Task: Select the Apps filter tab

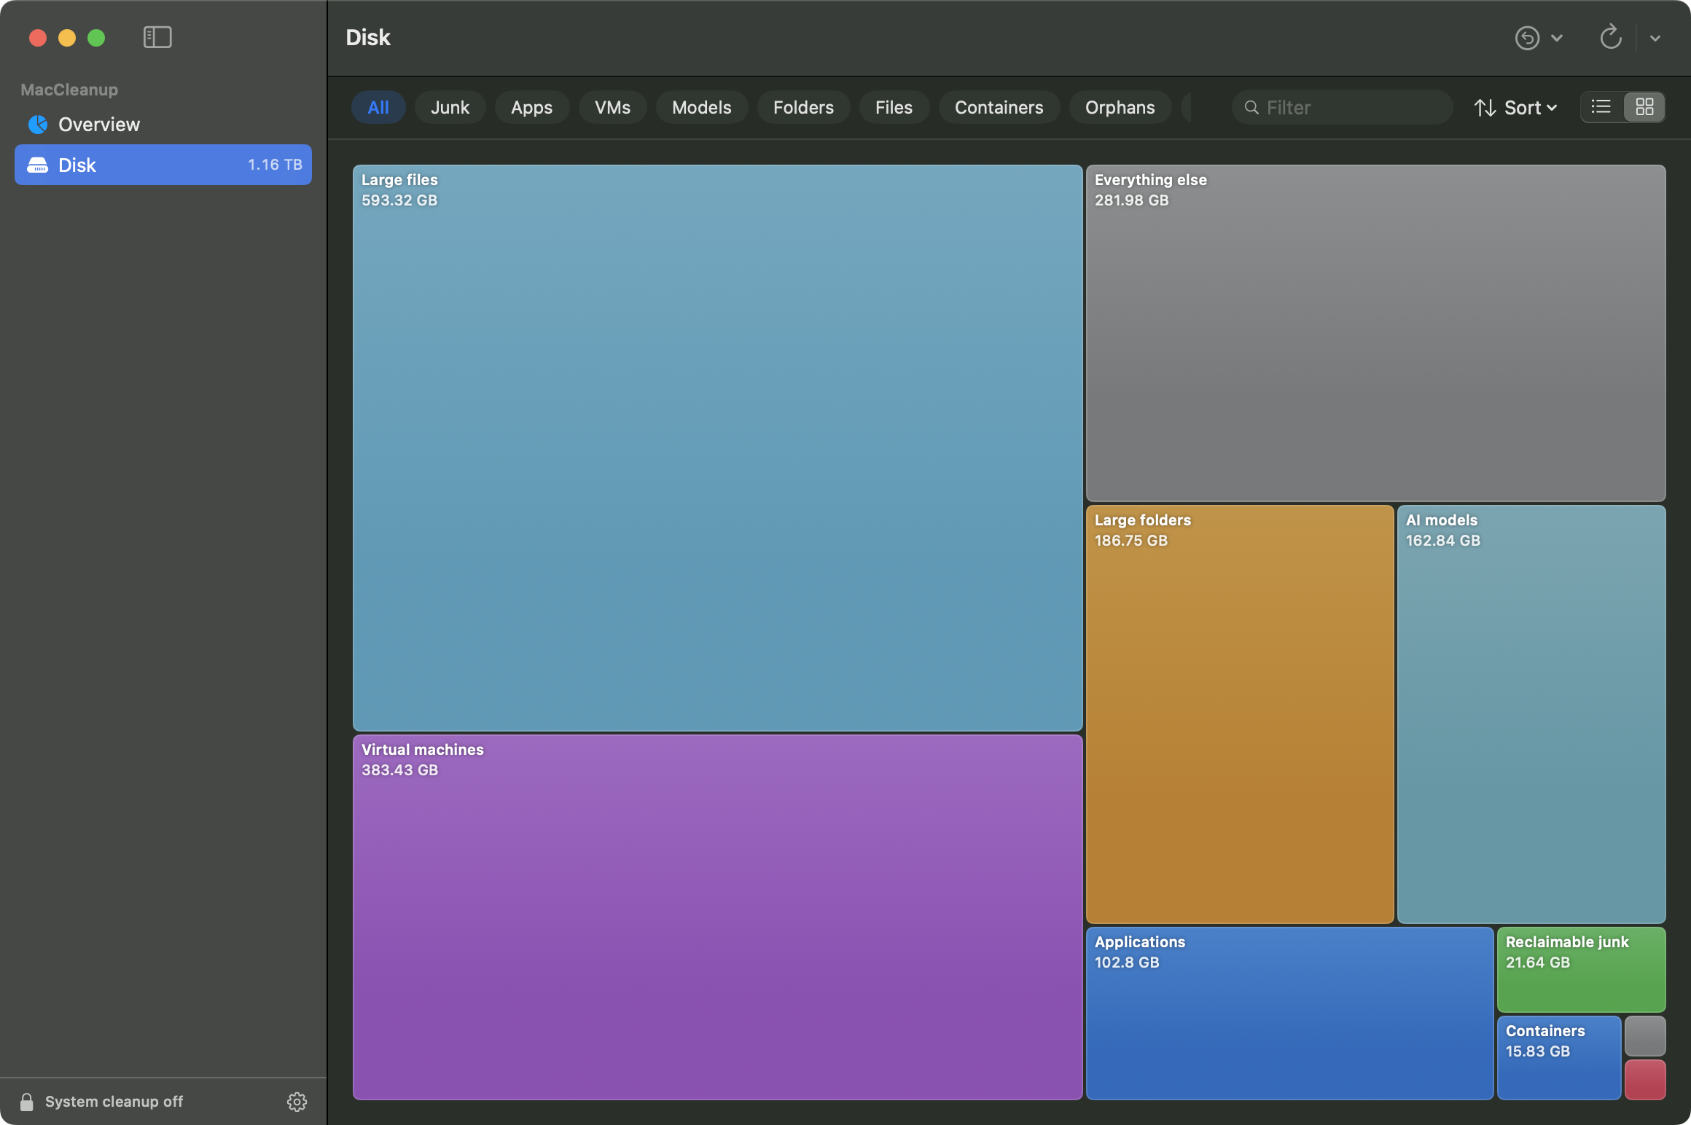Action: [x=531, y=108]
